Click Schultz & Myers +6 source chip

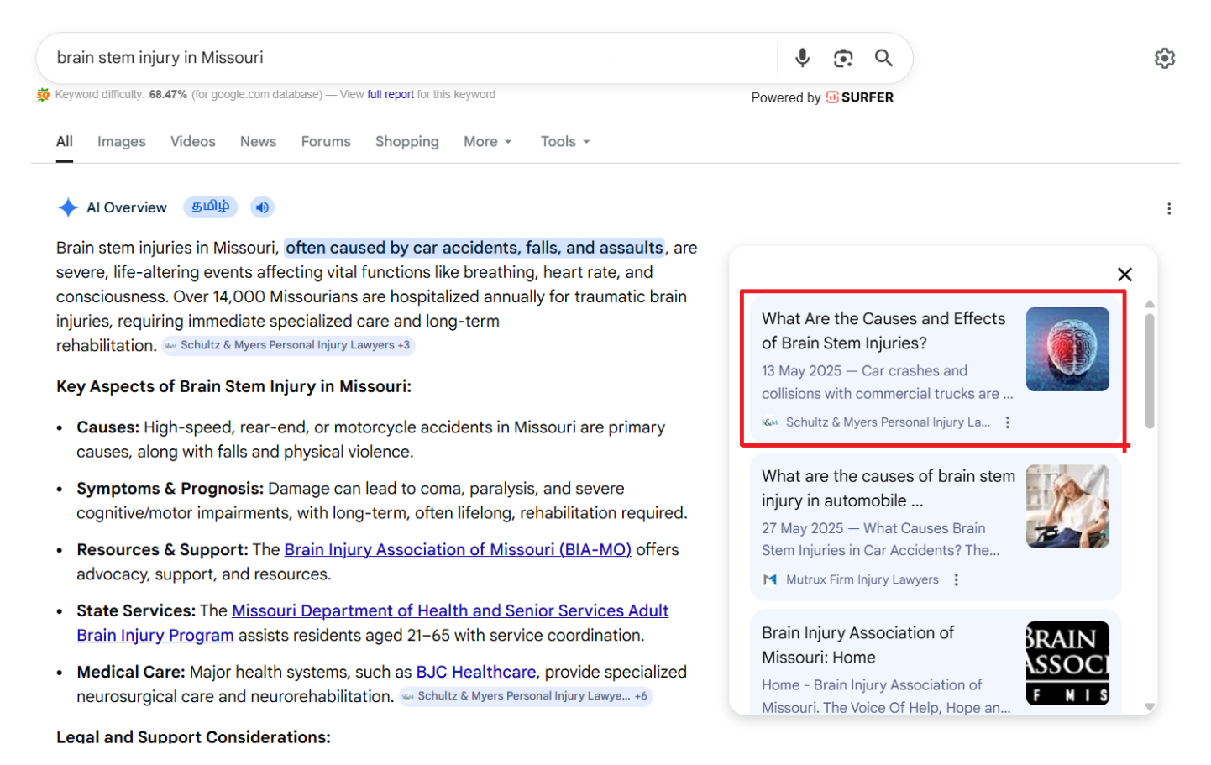[526, 696]
